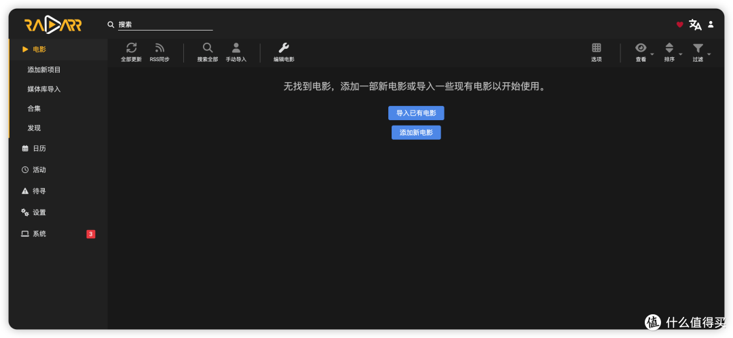This screenshot has width=733, height=338.
Task: Open 编辑电影 wrench tool
Action: point(284,48)
